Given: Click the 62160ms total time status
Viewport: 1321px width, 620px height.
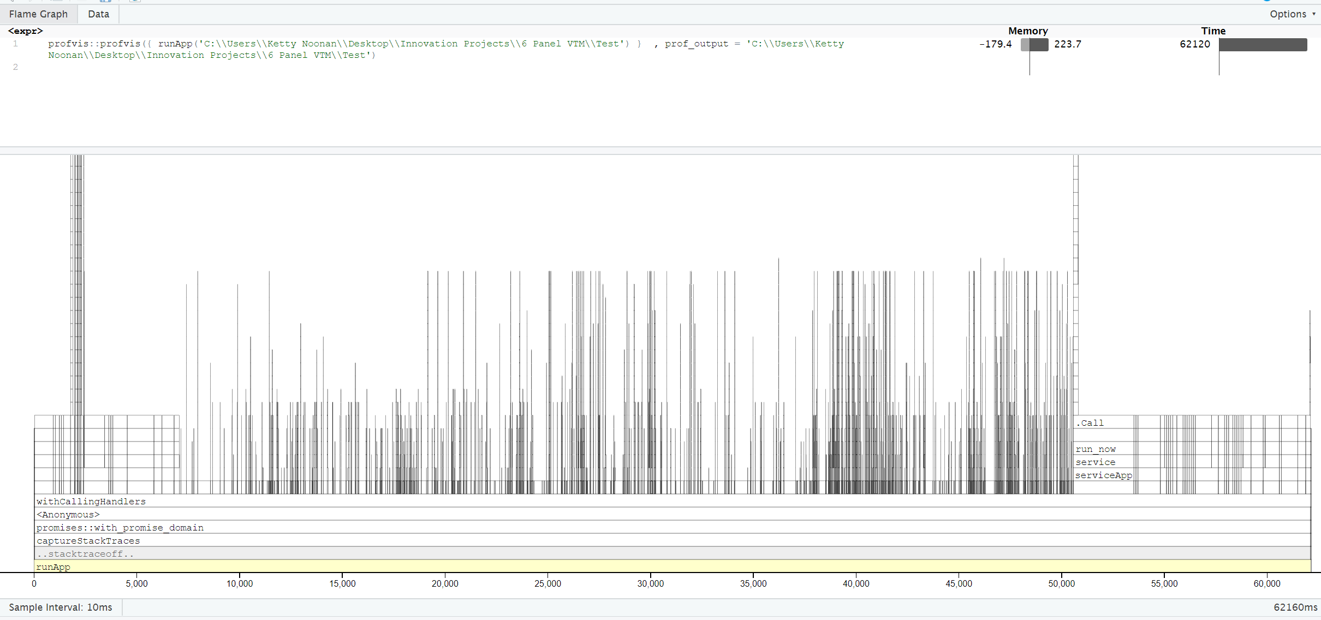Looking at the screenshot, I should point(1295,607).
